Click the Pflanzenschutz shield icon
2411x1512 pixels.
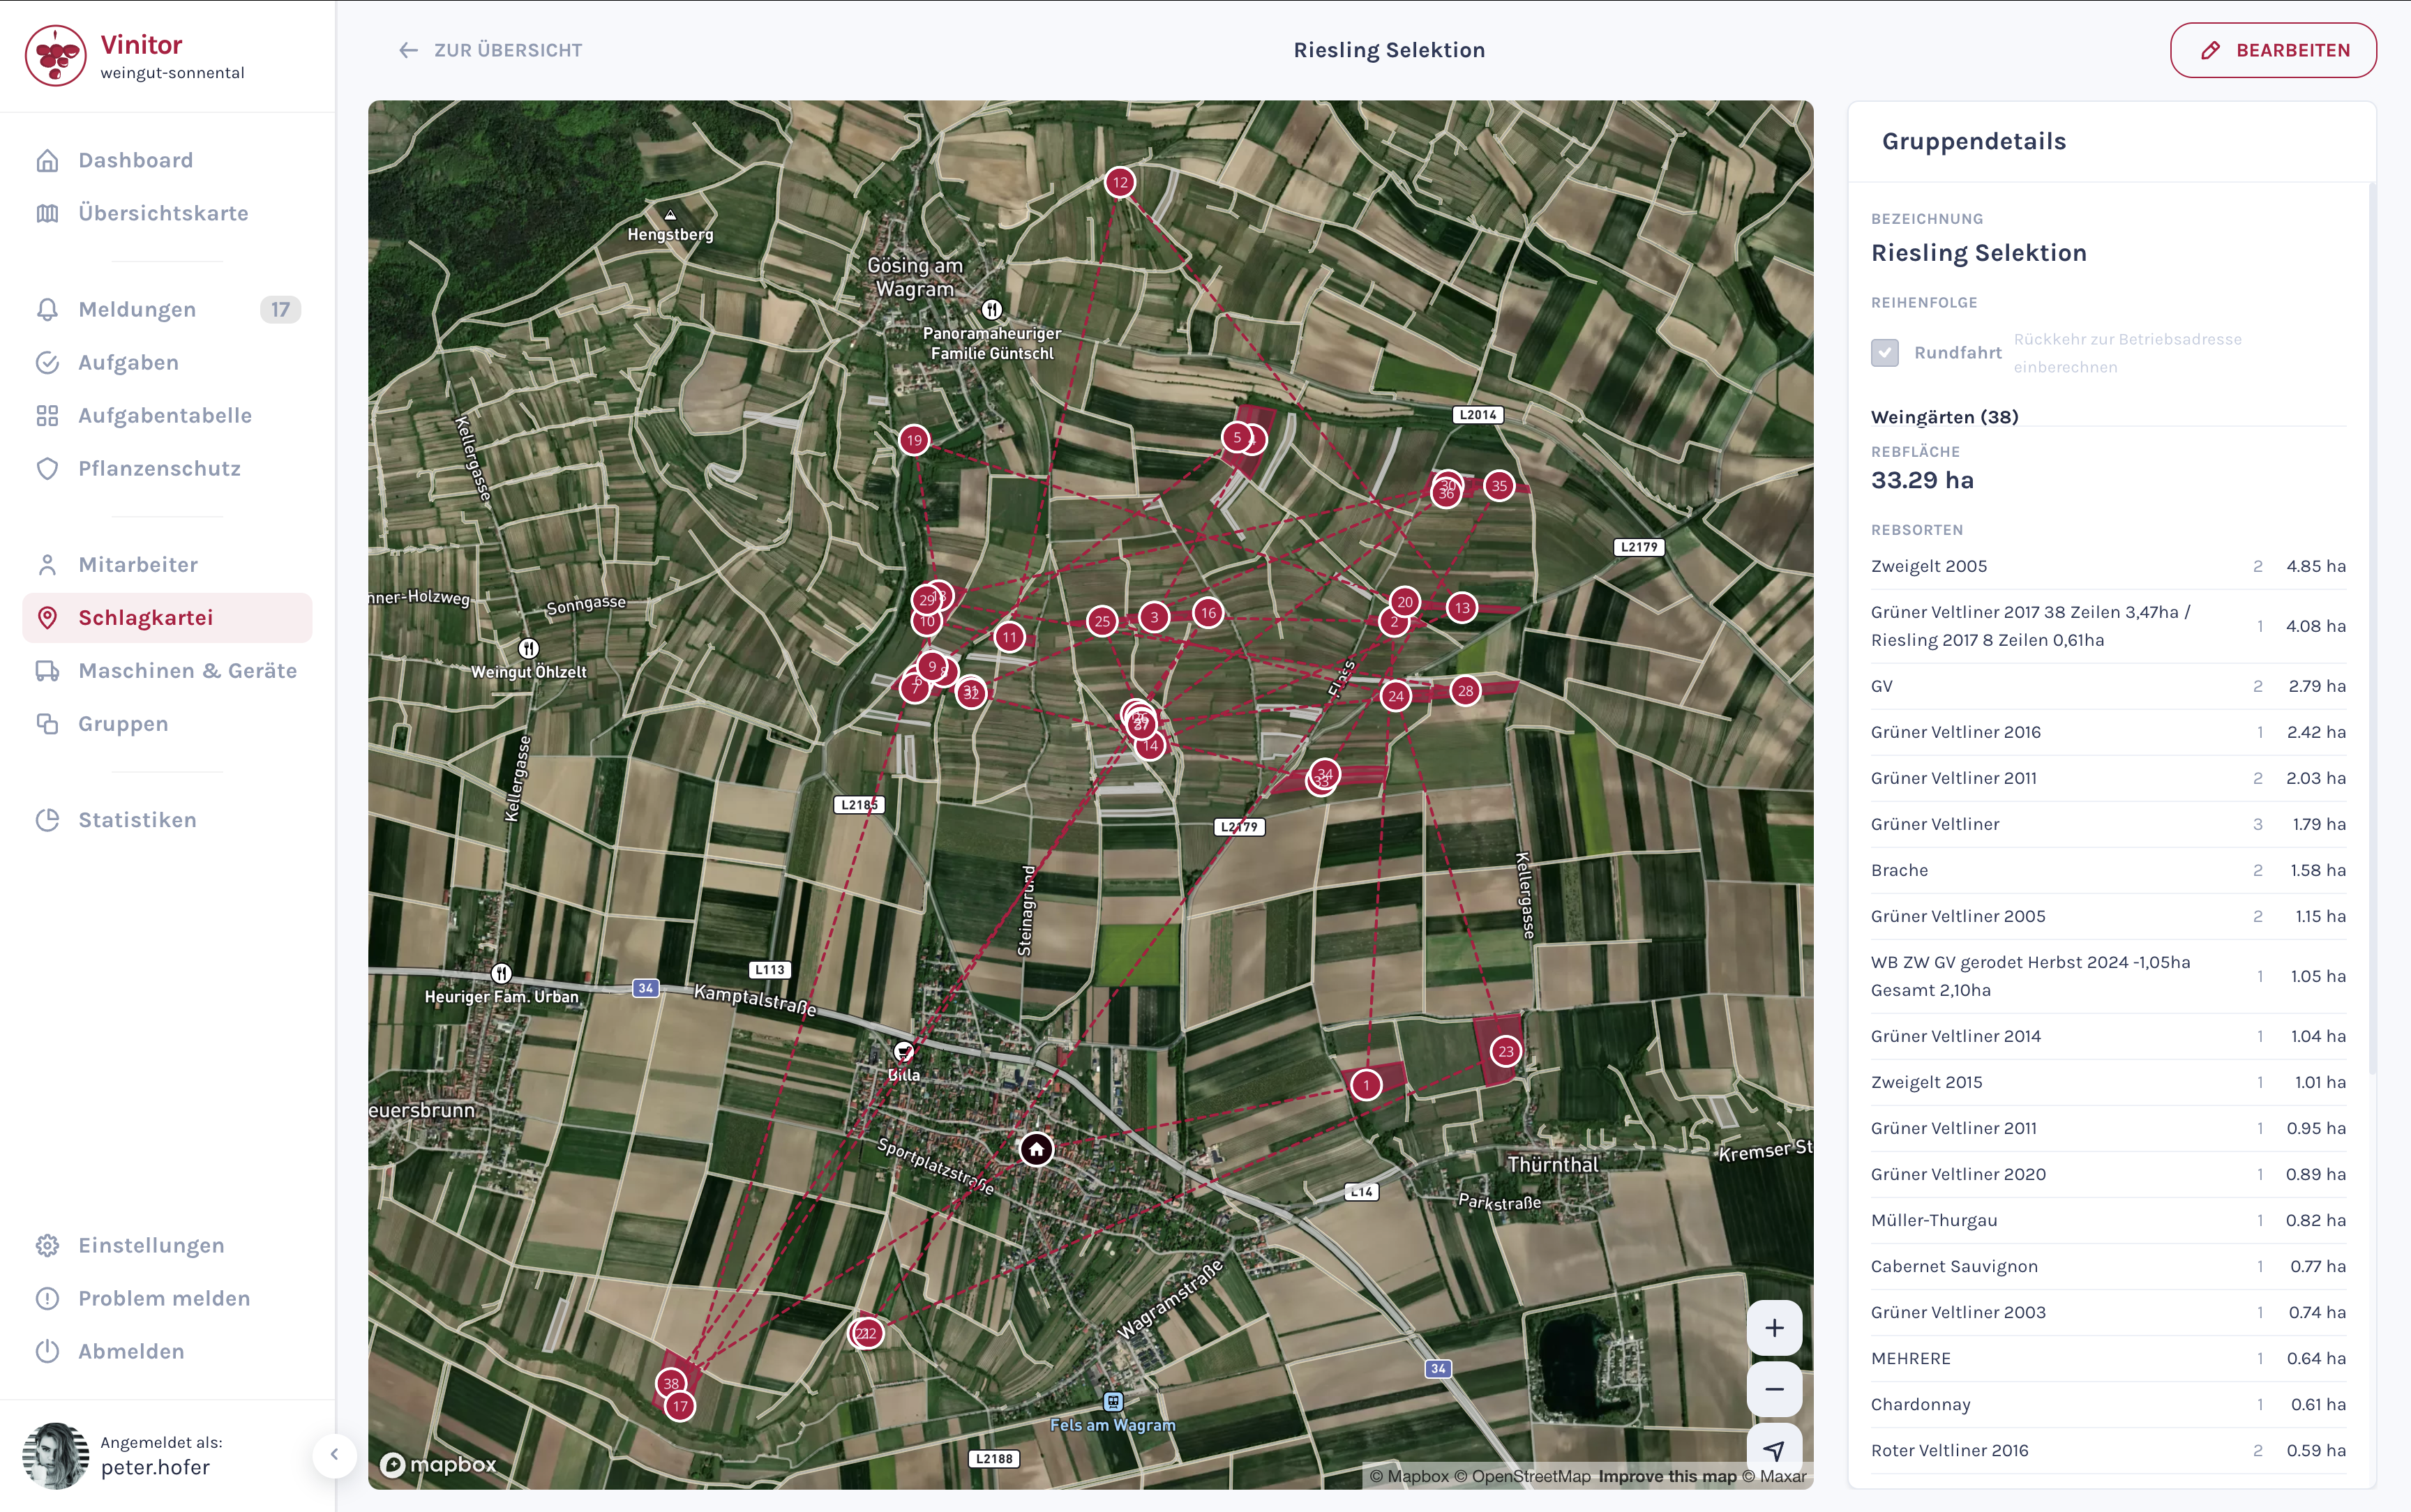[47, 468]
